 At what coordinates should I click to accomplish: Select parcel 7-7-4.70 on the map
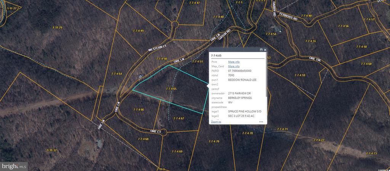(x=214, y=141)
